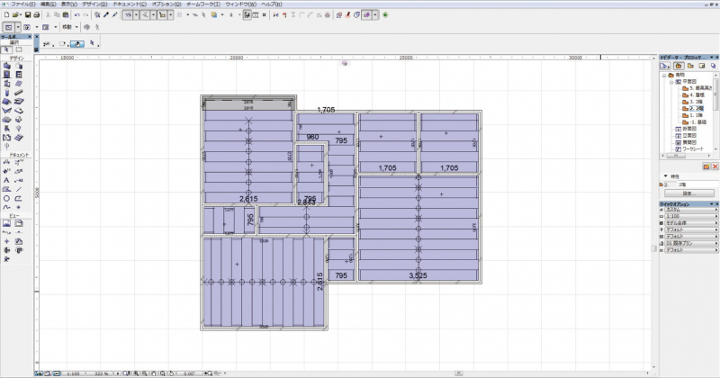Open the ファイル(F) menu
Viewport: 720px width, 378px height.
pos(22,4)
